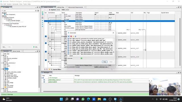The width and height of the screenshot is (182, 102).
Task: Select the Connections folder in Hierarchy
Action: (9, 87)
